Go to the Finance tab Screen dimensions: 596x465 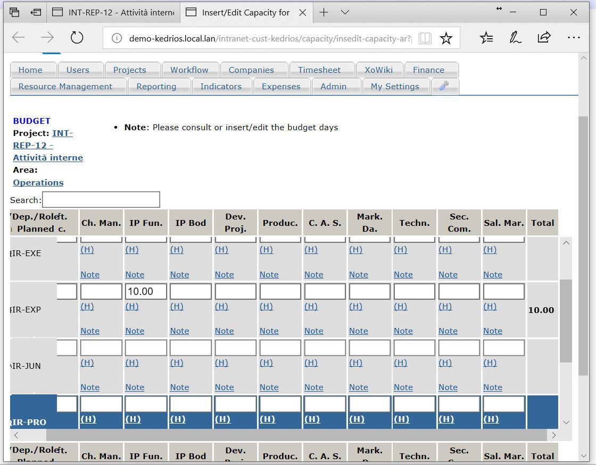point(428,70)
